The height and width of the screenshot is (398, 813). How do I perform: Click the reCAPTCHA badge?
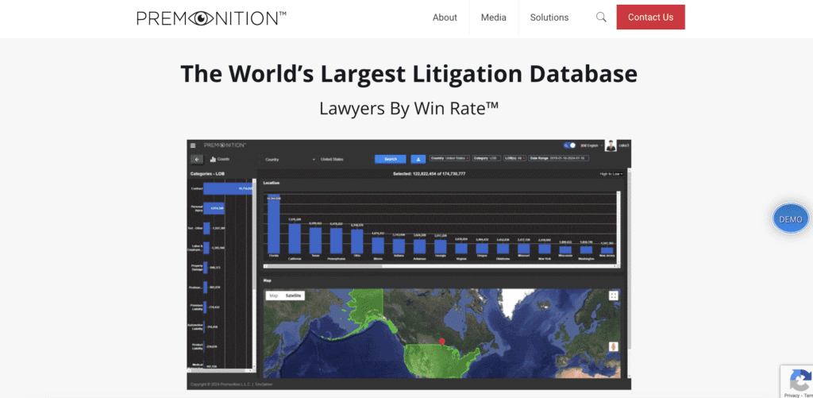tap(797, 381)
